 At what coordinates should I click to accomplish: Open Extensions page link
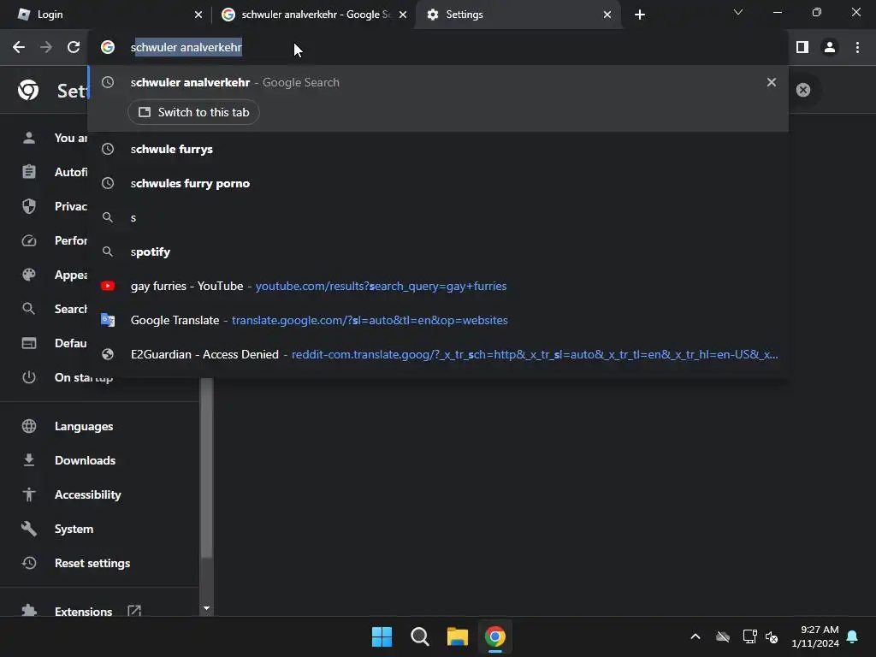[83, 611]
